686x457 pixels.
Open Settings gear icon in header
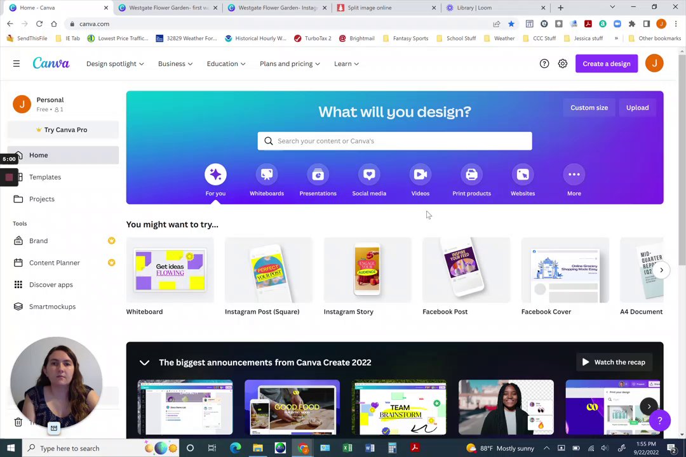[563, 64]
